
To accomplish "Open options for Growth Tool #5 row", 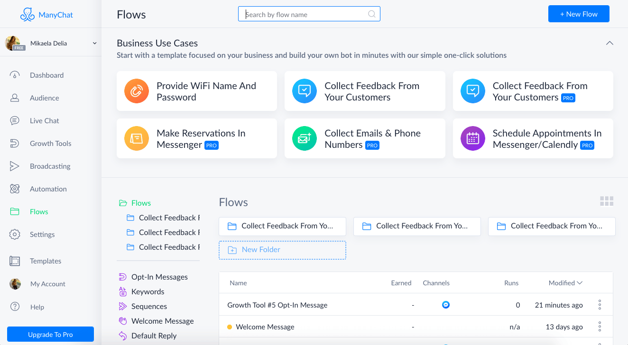I will (x=600, y=305).
